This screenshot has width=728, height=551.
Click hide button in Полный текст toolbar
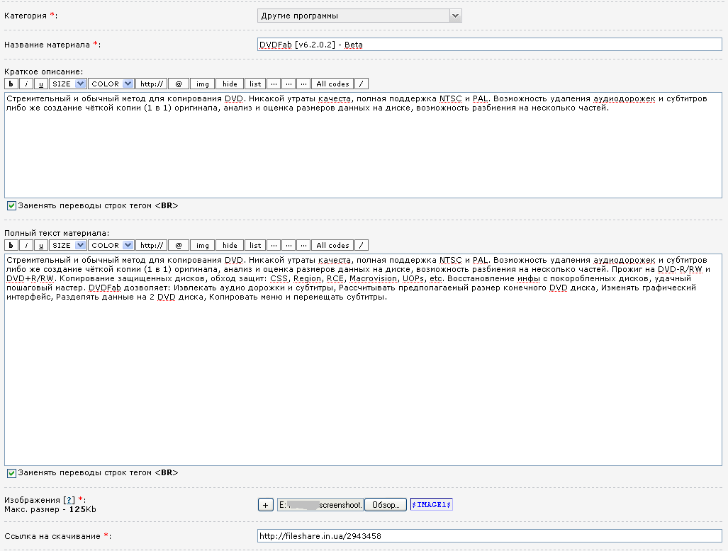tap(230, 245)
